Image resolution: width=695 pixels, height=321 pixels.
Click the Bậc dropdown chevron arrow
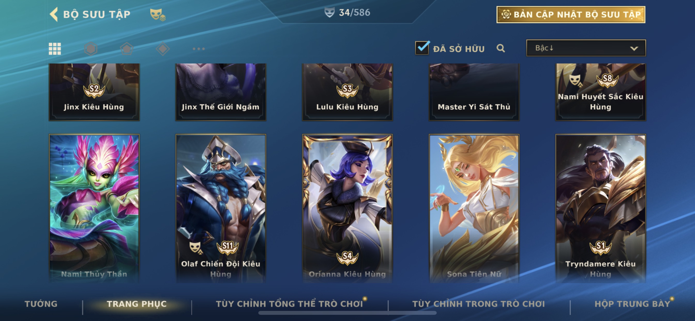[634, 49]
